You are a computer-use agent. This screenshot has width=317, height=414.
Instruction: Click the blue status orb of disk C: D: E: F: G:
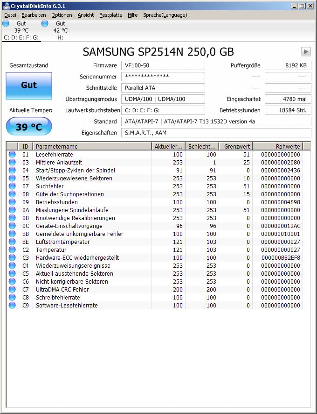coord(6,23)
